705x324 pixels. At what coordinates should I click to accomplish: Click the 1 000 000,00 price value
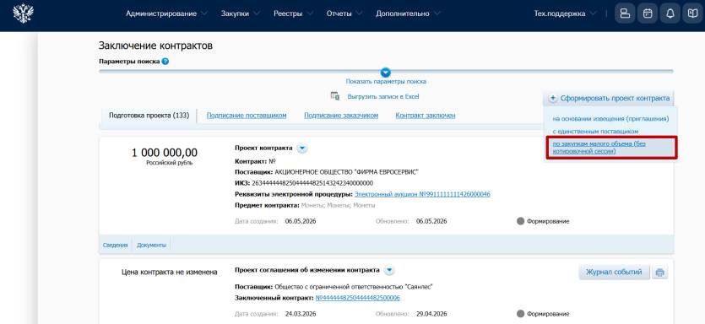165,153
